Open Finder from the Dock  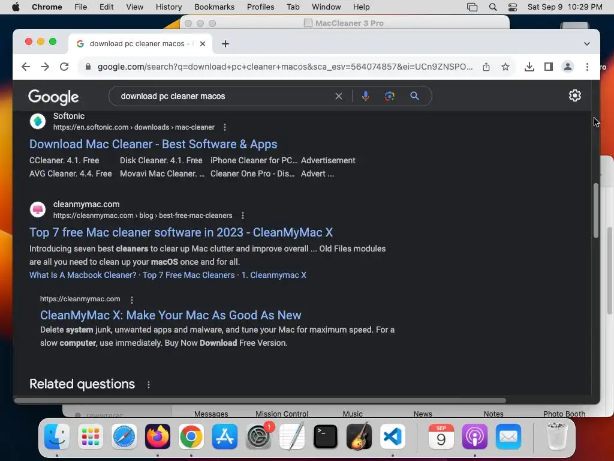pyautogui.click(x=57, y=436)
